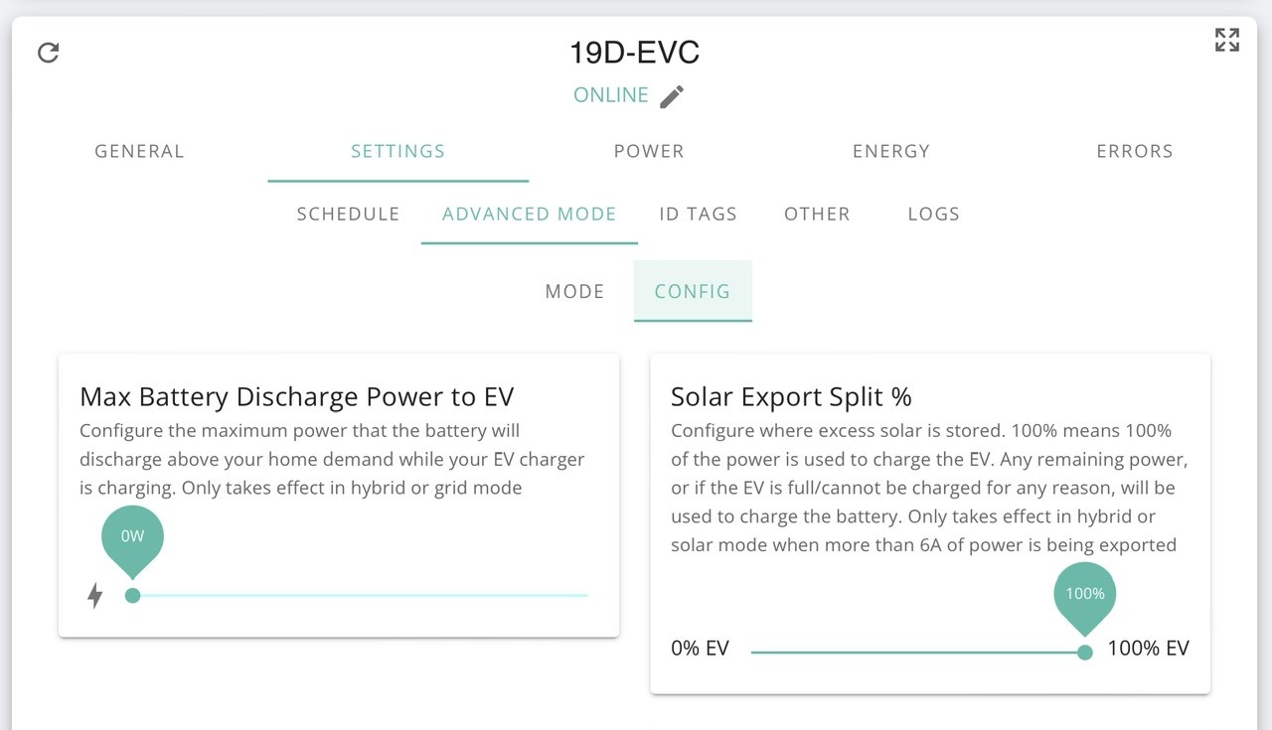Viewport: 1272px width, 730px height.
Task: Open the OTHER sub-tab
Action: pyautogui.click(x=817, y=214)
